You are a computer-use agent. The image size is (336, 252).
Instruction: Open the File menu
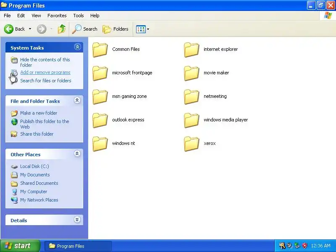pos(7,16)
